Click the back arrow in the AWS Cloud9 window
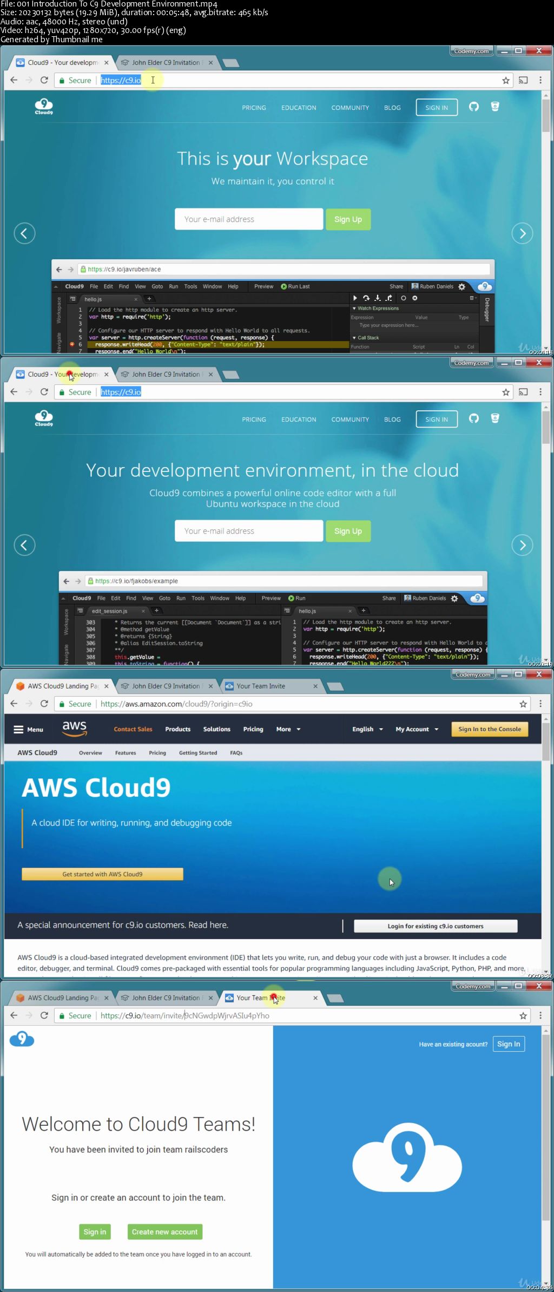The height and width of the screenshot is (1292, 554). coord(14,704)
